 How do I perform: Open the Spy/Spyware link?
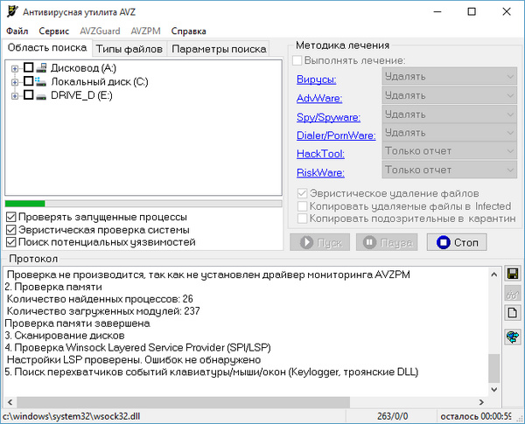pos(325,115)
